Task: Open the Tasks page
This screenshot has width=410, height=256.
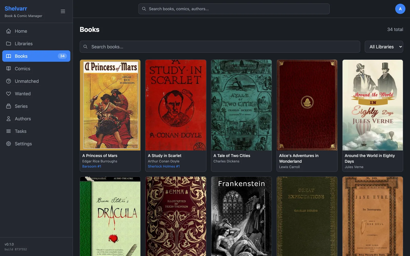Action: tap(36, 131)
